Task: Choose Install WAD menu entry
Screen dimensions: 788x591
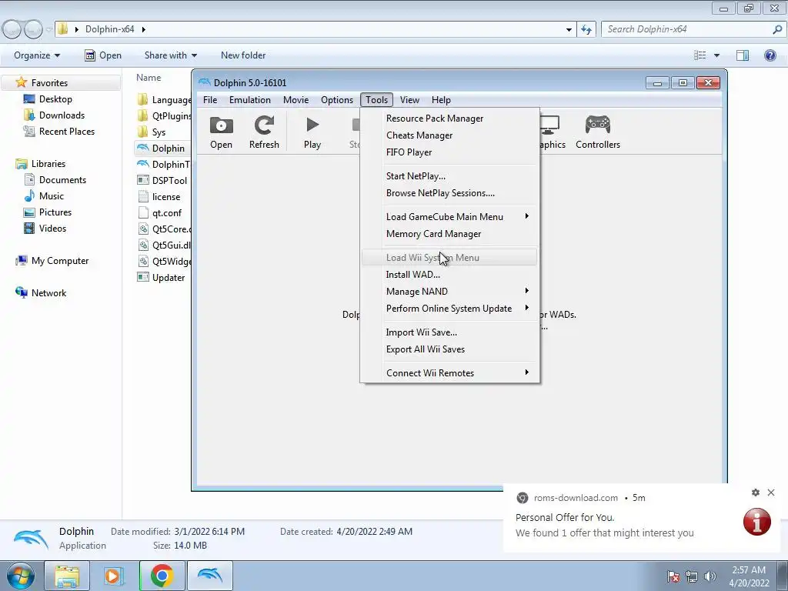Action: (x=449, y=275)
